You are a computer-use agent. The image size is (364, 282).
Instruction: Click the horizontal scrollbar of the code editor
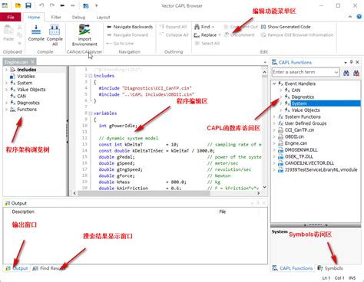click(167, 193)
